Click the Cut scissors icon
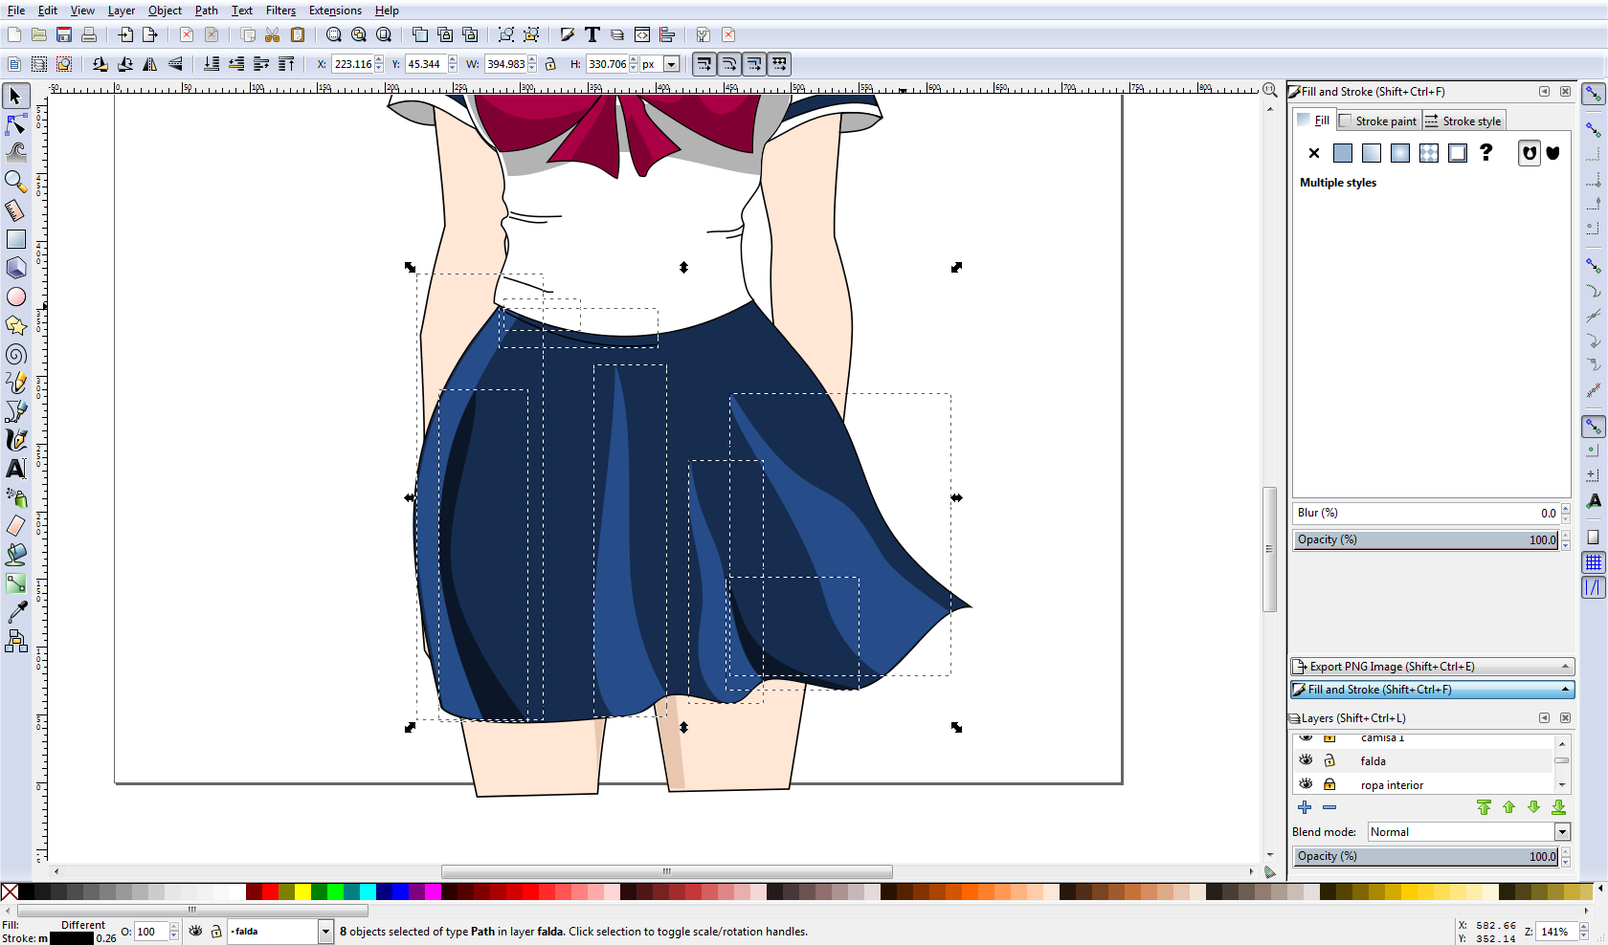Viewport: 1608px width, 945px height. (x=273, y=34)
